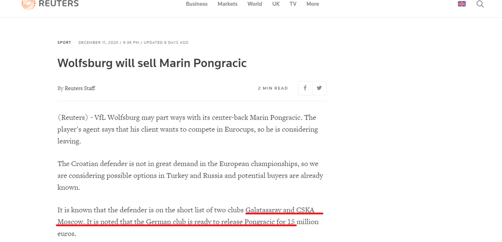Open the search magnifier icon
This screenshot has height=242, width=502.
tap(480, 4)
